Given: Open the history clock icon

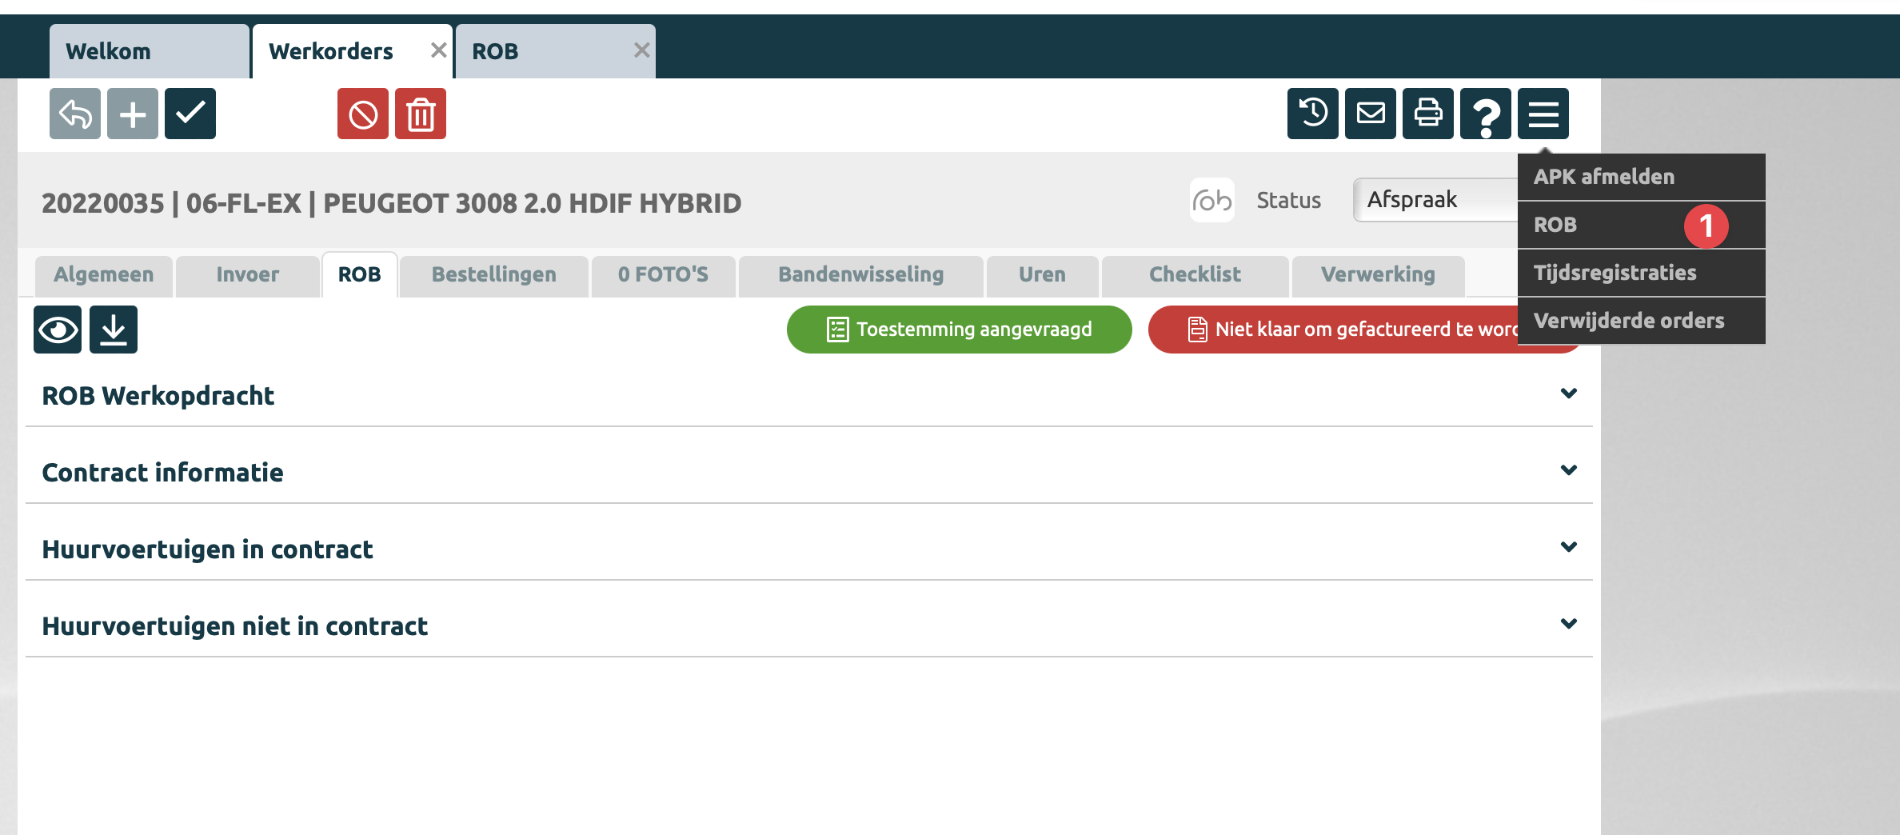Looking at the screenshot, I should [x=1313, y=114].
